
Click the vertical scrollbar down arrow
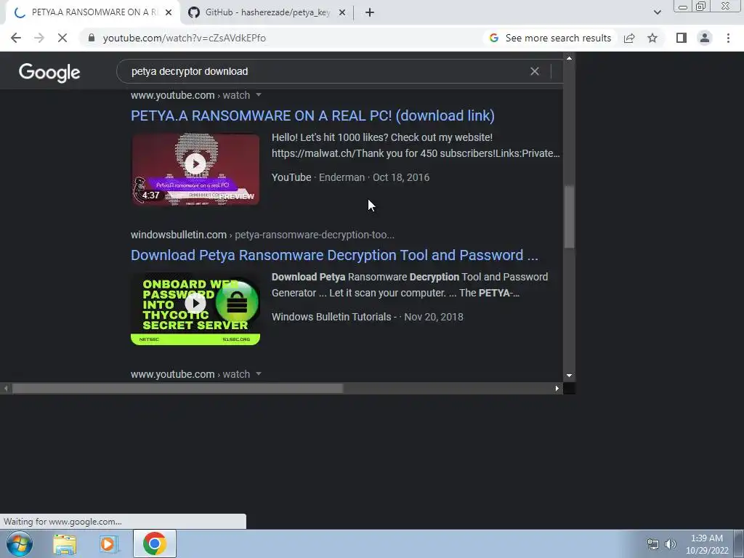click(x=569, y=376)
